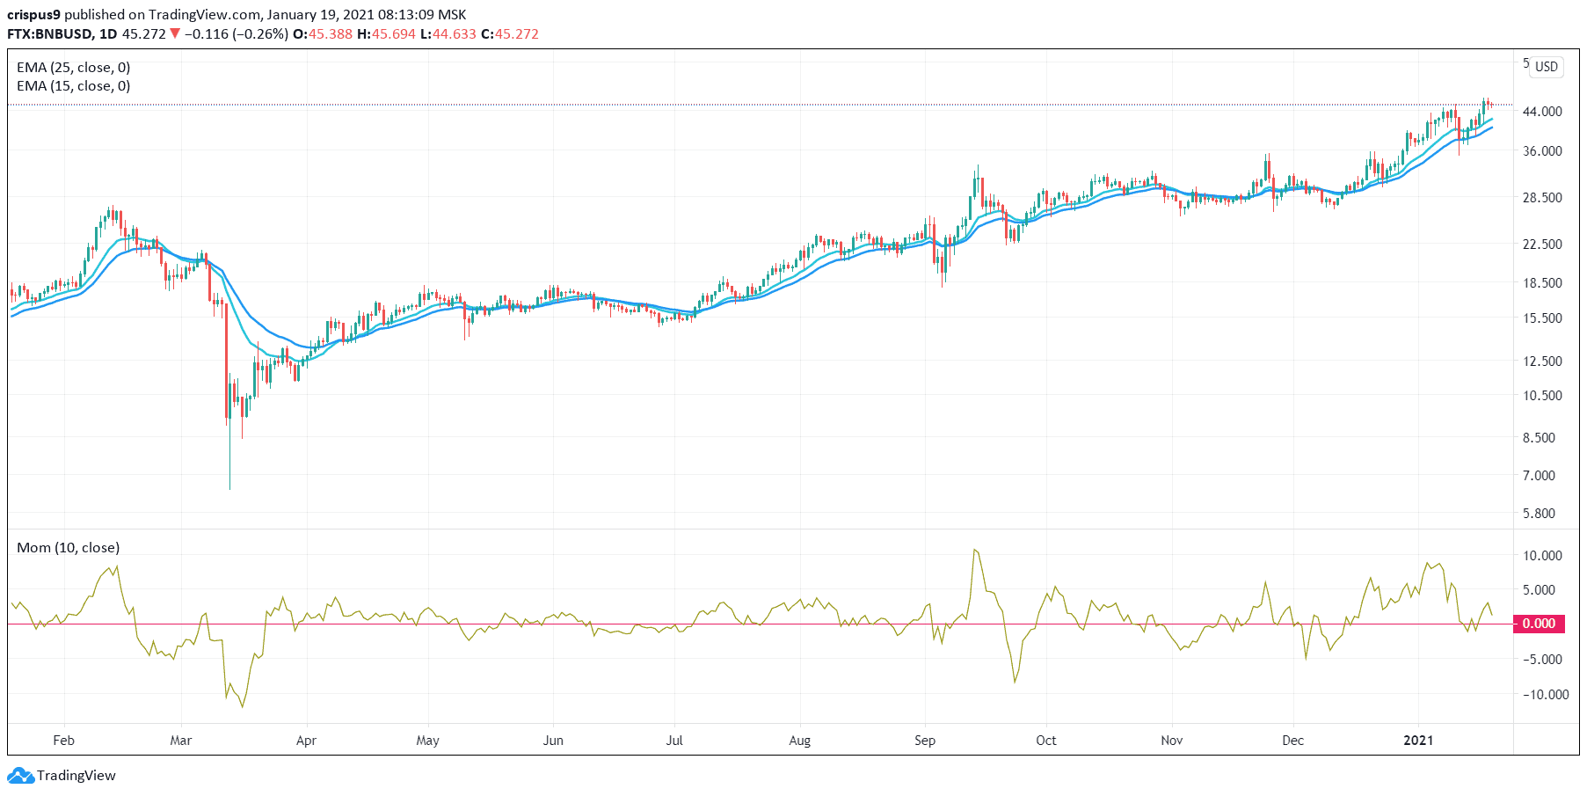Select the USD currency button

click(x=1547, y=67)
